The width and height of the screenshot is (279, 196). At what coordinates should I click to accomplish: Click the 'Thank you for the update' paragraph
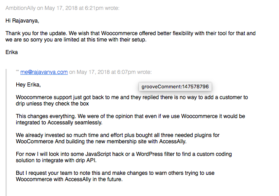click(130, 36)
